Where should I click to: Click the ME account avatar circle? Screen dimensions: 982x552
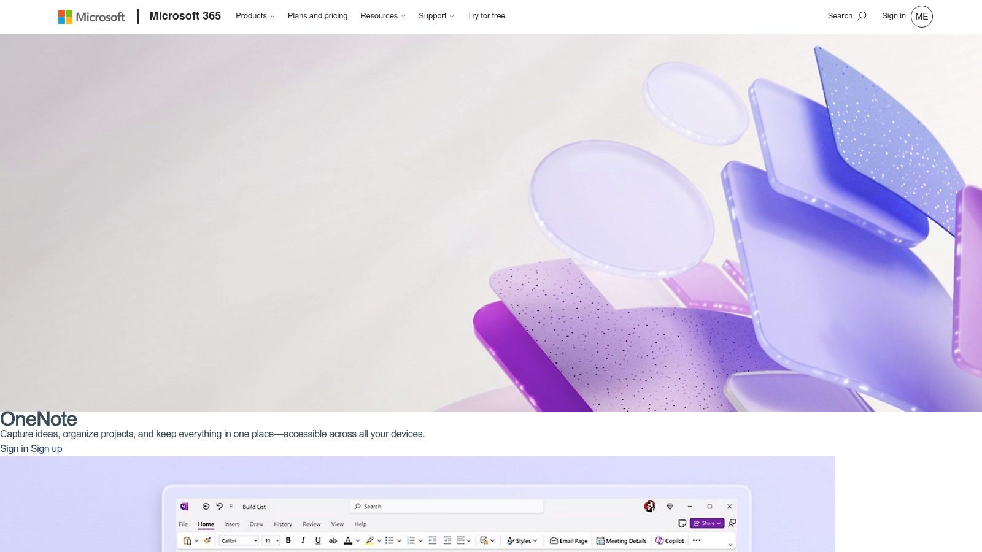(921, 17)
